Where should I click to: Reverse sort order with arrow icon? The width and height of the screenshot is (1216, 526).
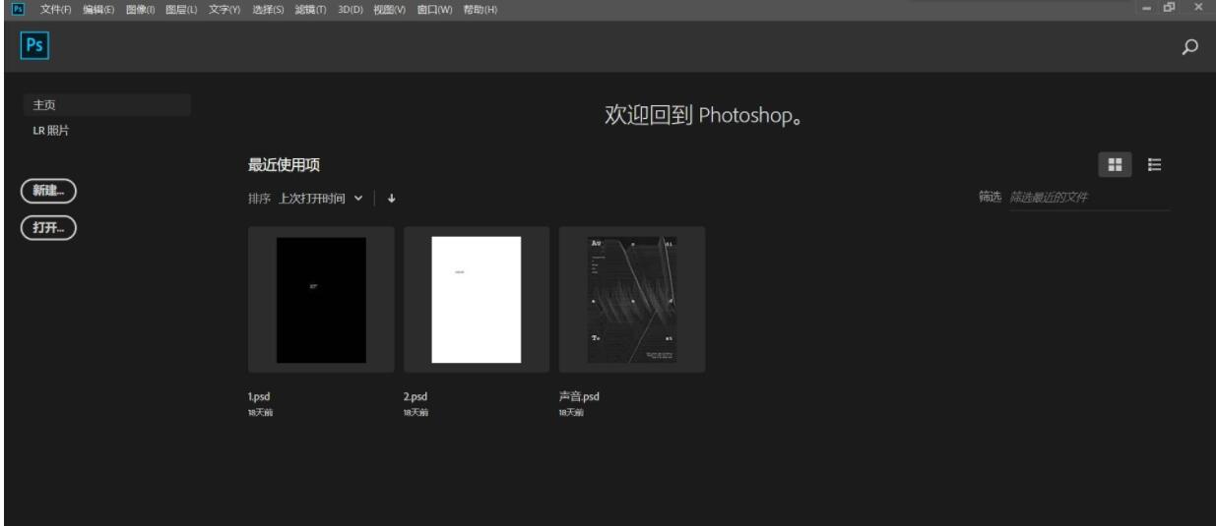coord(391,198)
